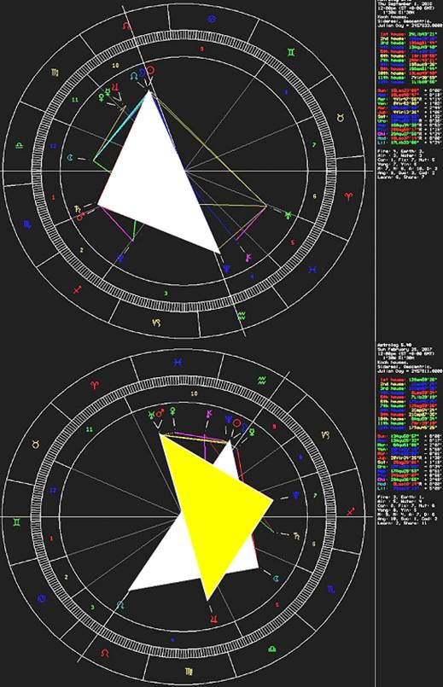Click the yellow Saturn glyph in lower chart
Screen dimensions: 443x687
click(296, 535)
